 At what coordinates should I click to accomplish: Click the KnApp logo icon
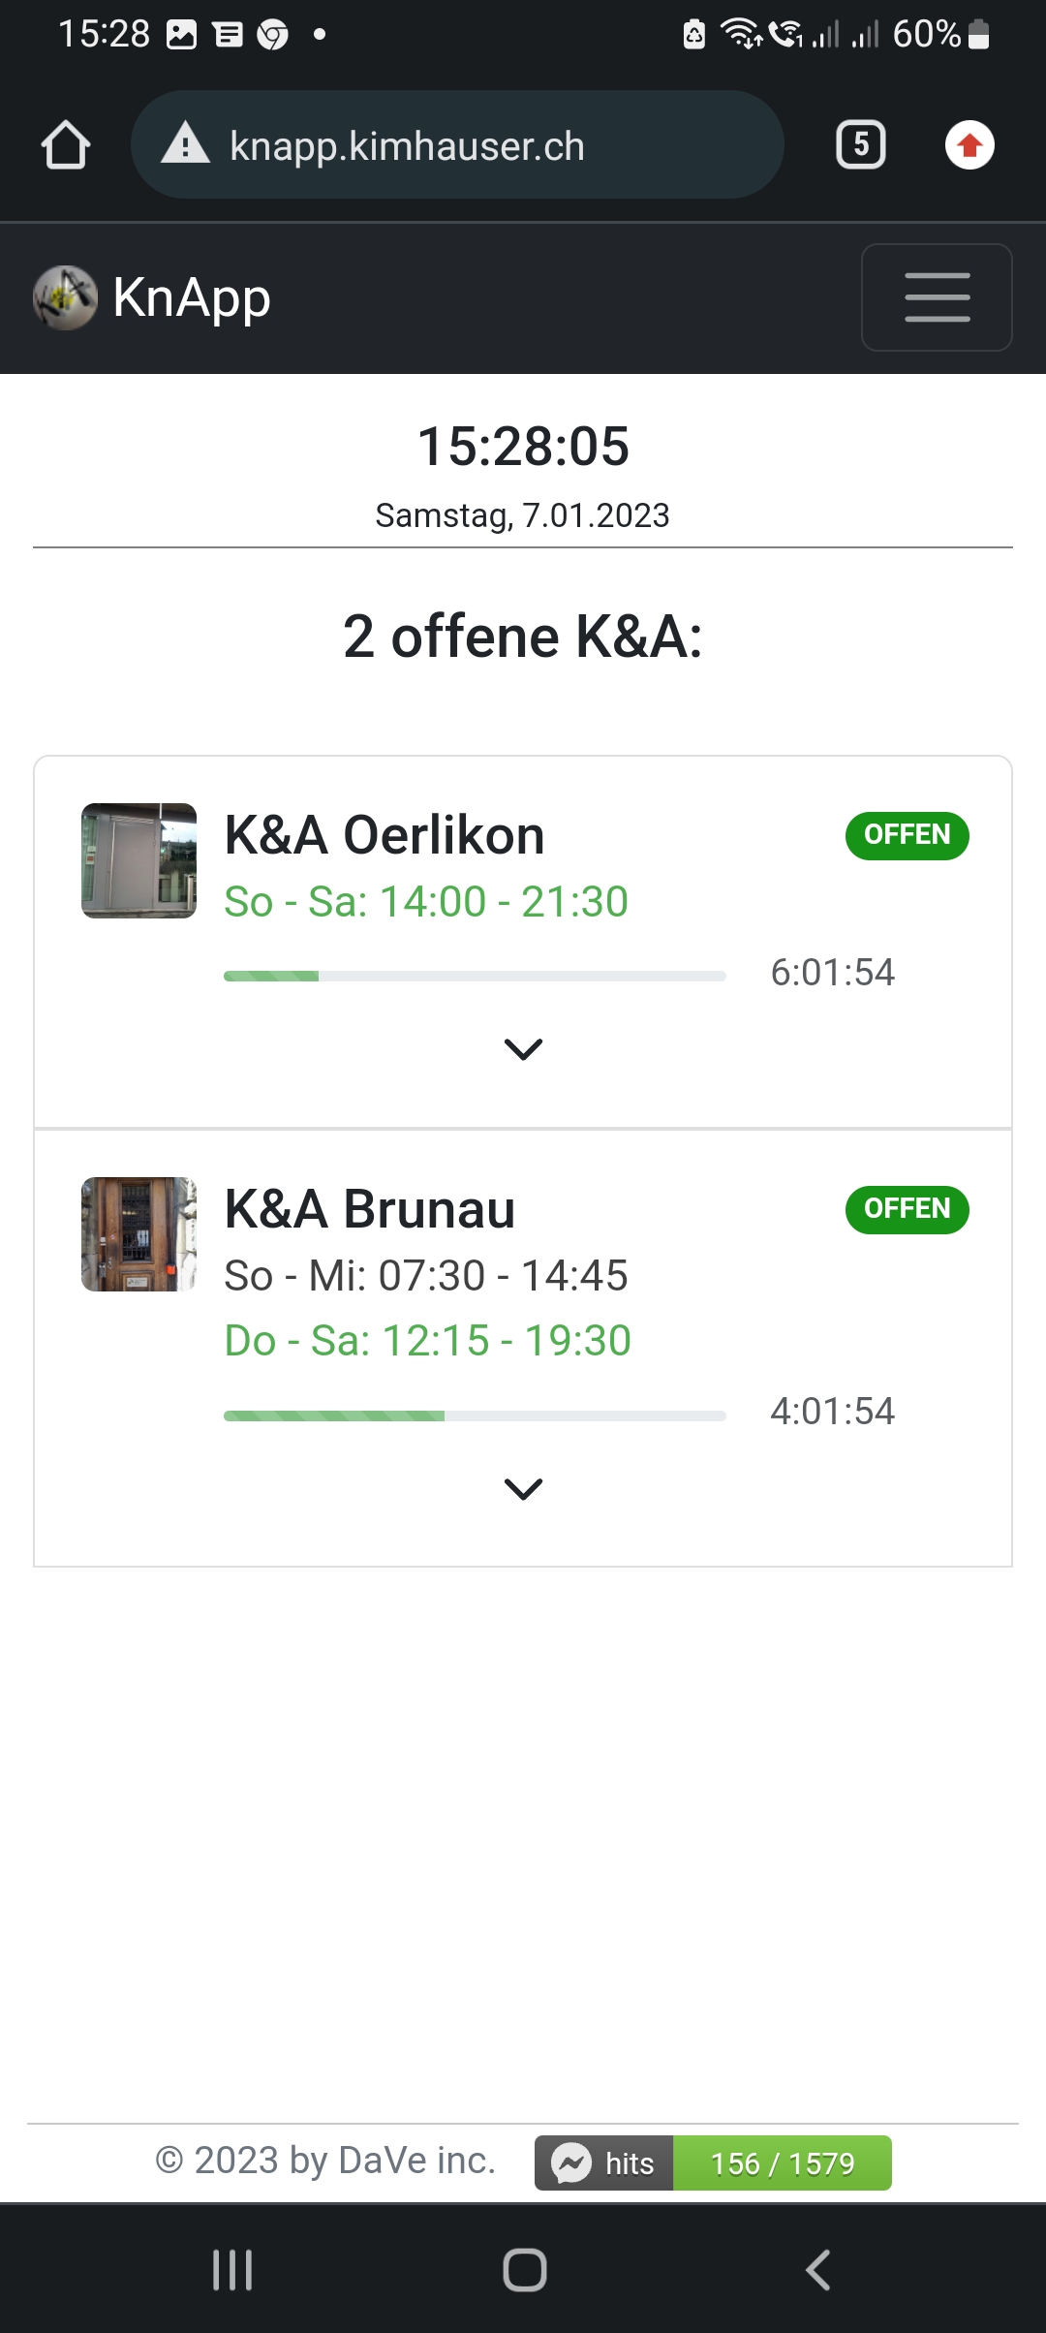click(65, 297)
